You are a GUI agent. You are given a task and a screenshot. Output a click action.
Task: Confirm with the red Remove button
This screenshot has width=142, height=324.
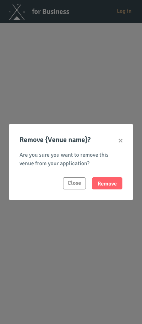click(107, 183)
